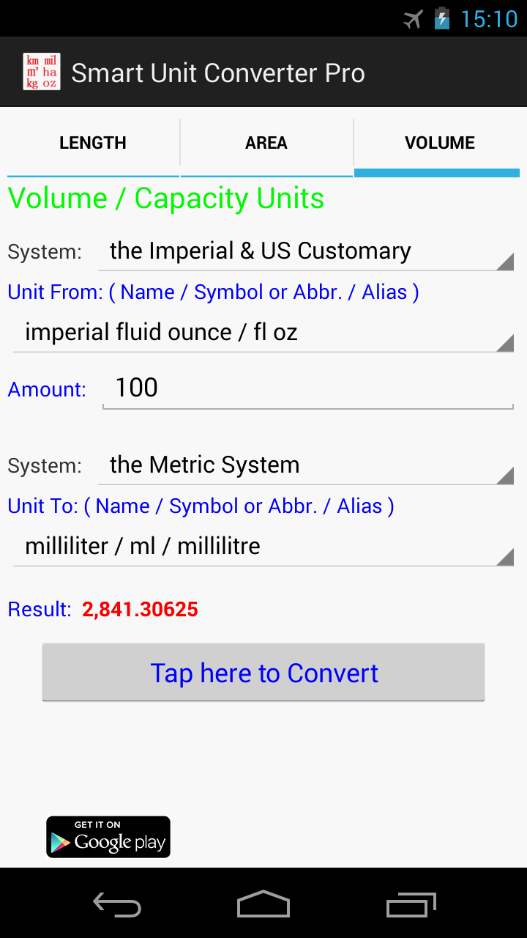Tap the Android home navigation icon
This screenshot has width=527, height=938.
coord(263,904)
